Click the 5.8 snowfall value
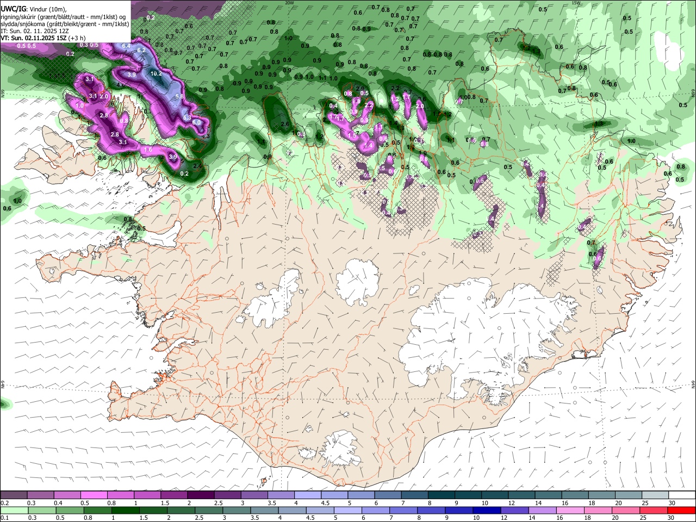This screenshot has width=696, height=522. (x=180, y=96)
